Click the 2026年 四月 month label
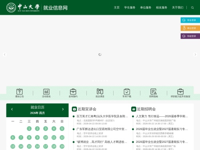This screenshot has height=150, width=200. click(x=37, y=113)
